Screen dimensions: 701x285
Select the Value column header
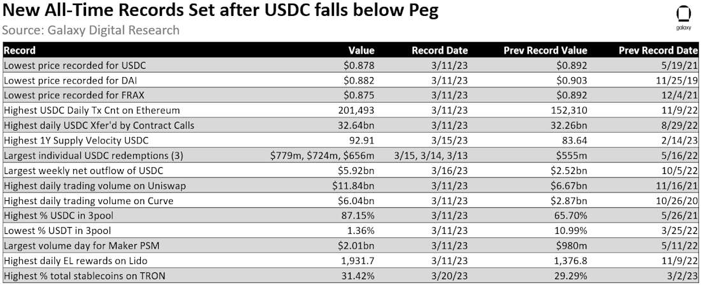tap(361, 50)
